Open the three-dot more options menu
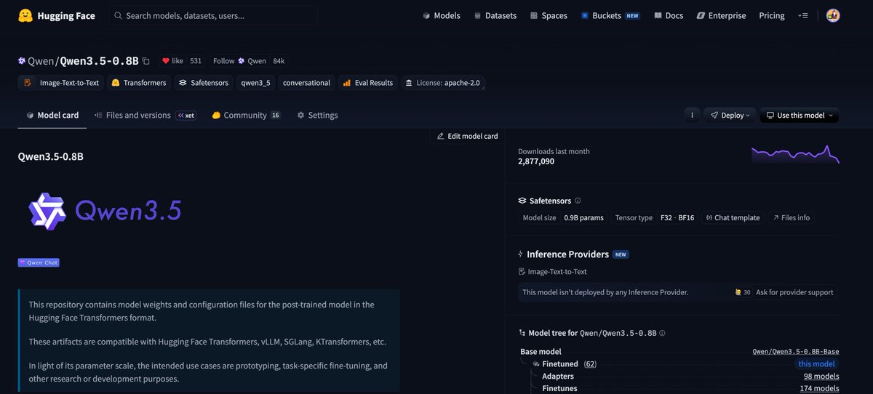 tap(692, 115)
